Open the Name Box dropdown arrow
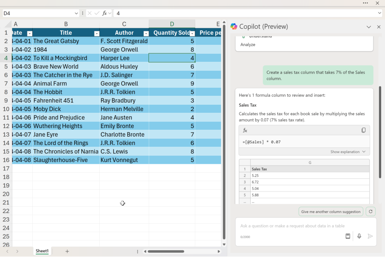The image size is (385, 257). point(76,13)
